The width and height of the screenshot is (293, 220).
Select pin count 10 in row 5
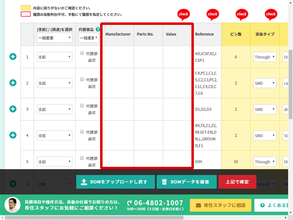[x=236, y=161]
